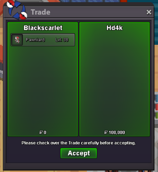Click the Lvl: 38 label
158x172 pixels.
tap(62, 40)
